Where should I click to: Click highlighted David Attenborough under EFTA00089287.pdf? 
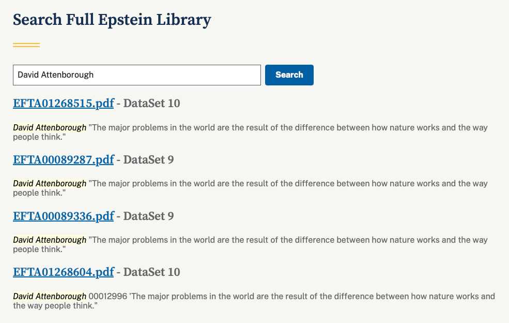[x=50, y=184]
